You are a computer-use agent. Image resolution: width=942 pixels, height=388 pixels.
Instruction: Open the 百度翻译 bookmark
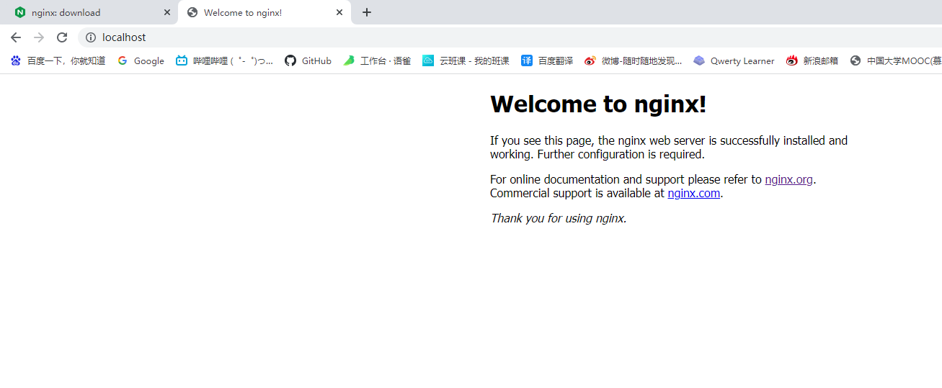pyautogui.click(x=547, y=61)
